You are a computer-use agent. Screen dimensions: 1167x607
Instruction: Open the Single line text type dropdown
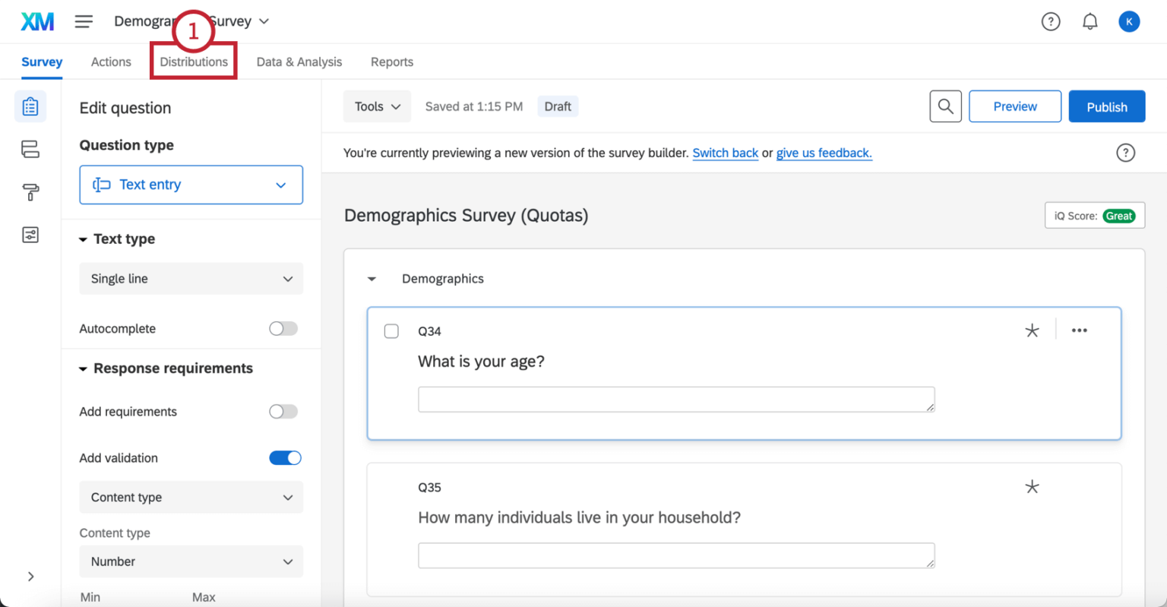coord(191,279)
